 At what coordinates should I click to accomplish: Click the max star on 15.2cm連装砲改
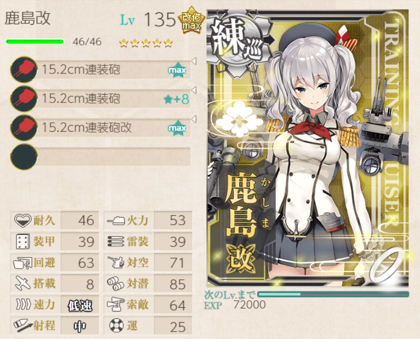tap(177, 128)
